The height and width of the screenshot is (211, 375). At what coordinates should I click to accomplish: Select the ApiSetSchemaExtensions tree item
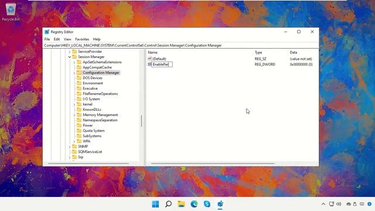tap(102, 62)
